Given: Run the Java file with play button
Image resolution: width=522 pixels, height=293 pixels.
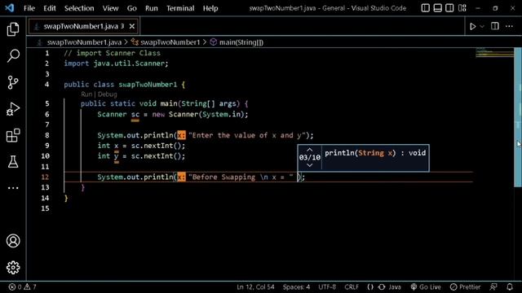Looking at the screenshot, I should (472, 26).
